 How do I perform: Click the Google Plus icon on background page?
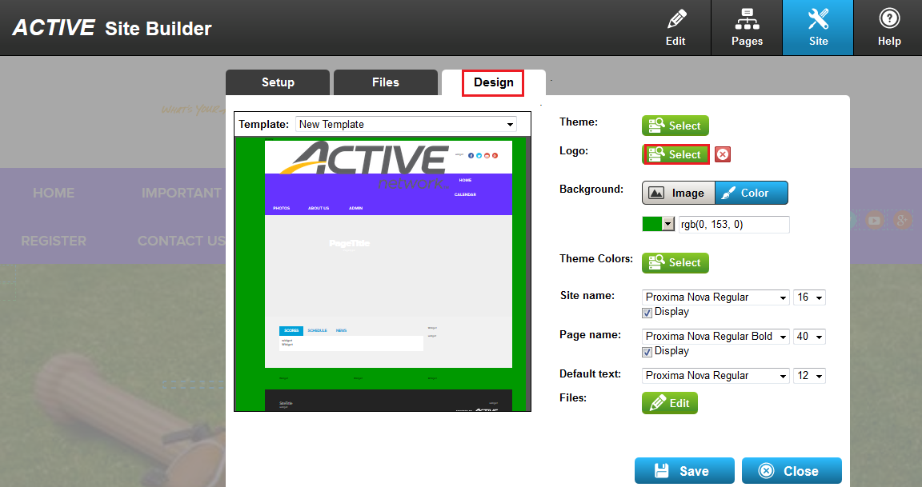point(902,220)
